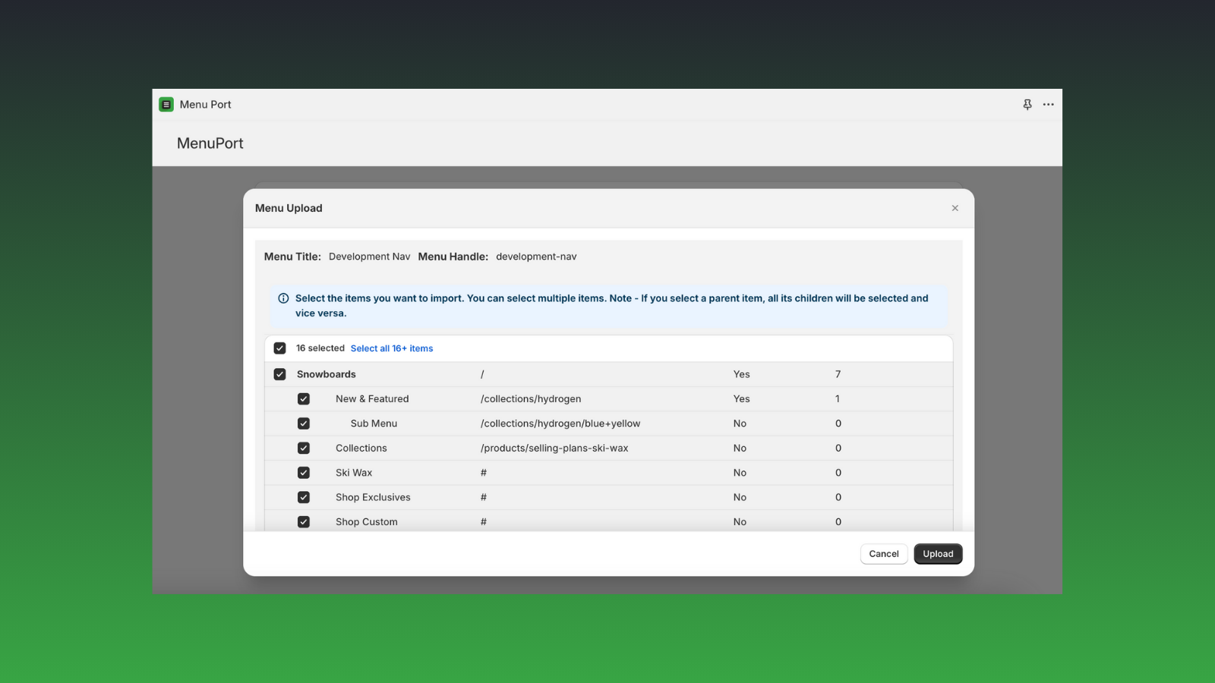This screenshot has width=1215, height=683.
Task: Click the Cancel button
Action: (884, 554)
